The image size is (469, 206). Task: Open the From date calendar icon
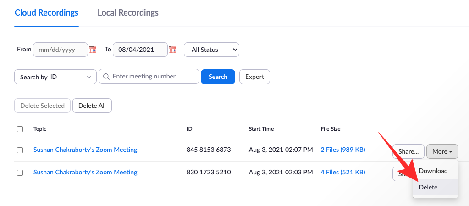pos(93,50)
